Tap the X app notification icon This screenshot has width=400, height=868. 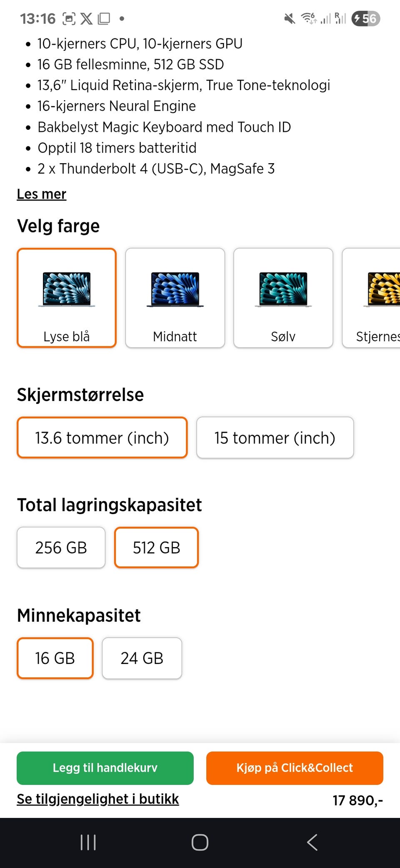coord(86,19)
